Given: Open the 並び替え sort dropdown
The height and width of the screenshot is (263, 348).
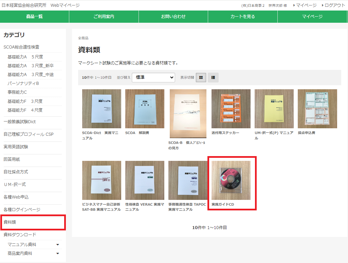Looking at the screenshot, I should coord(153,77).
